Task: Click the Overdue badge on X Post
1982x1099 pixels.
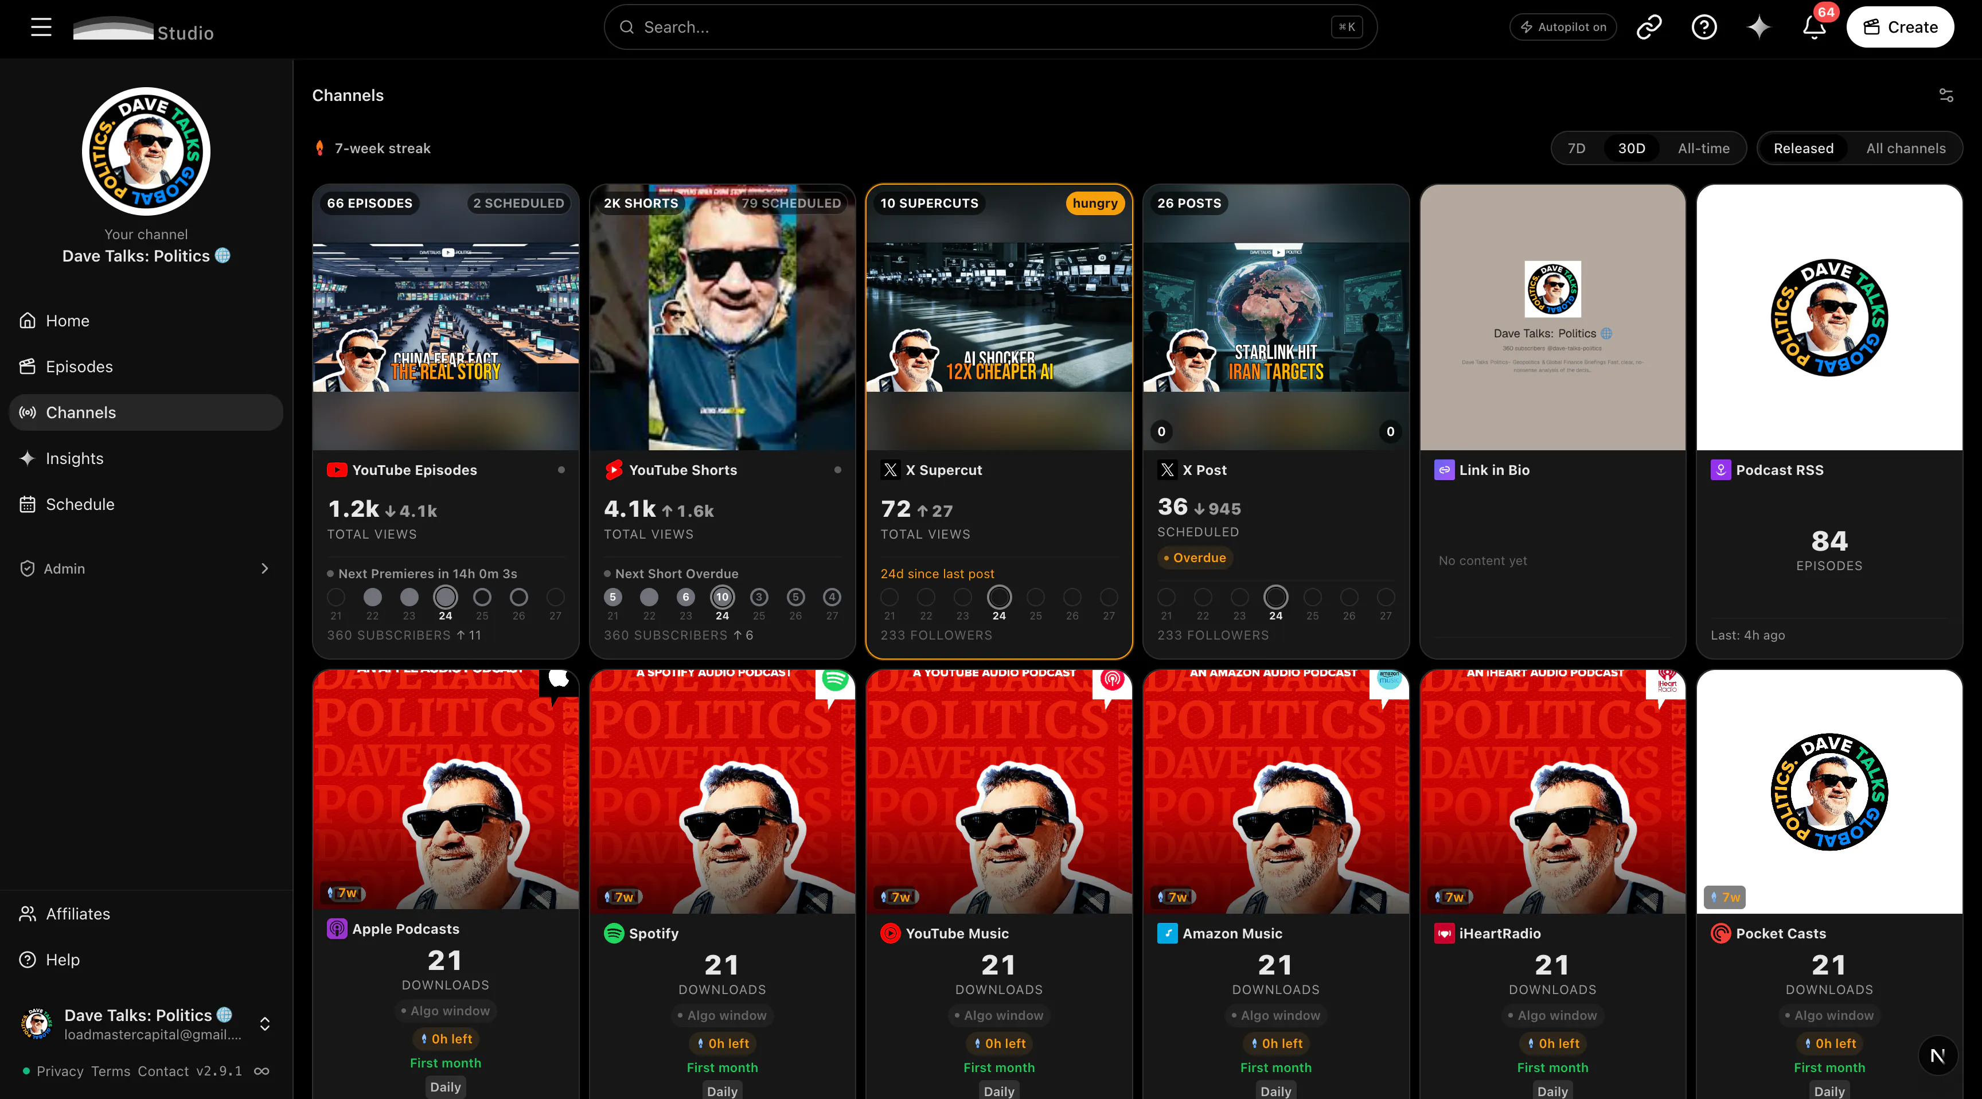Action: [1195, 557]
